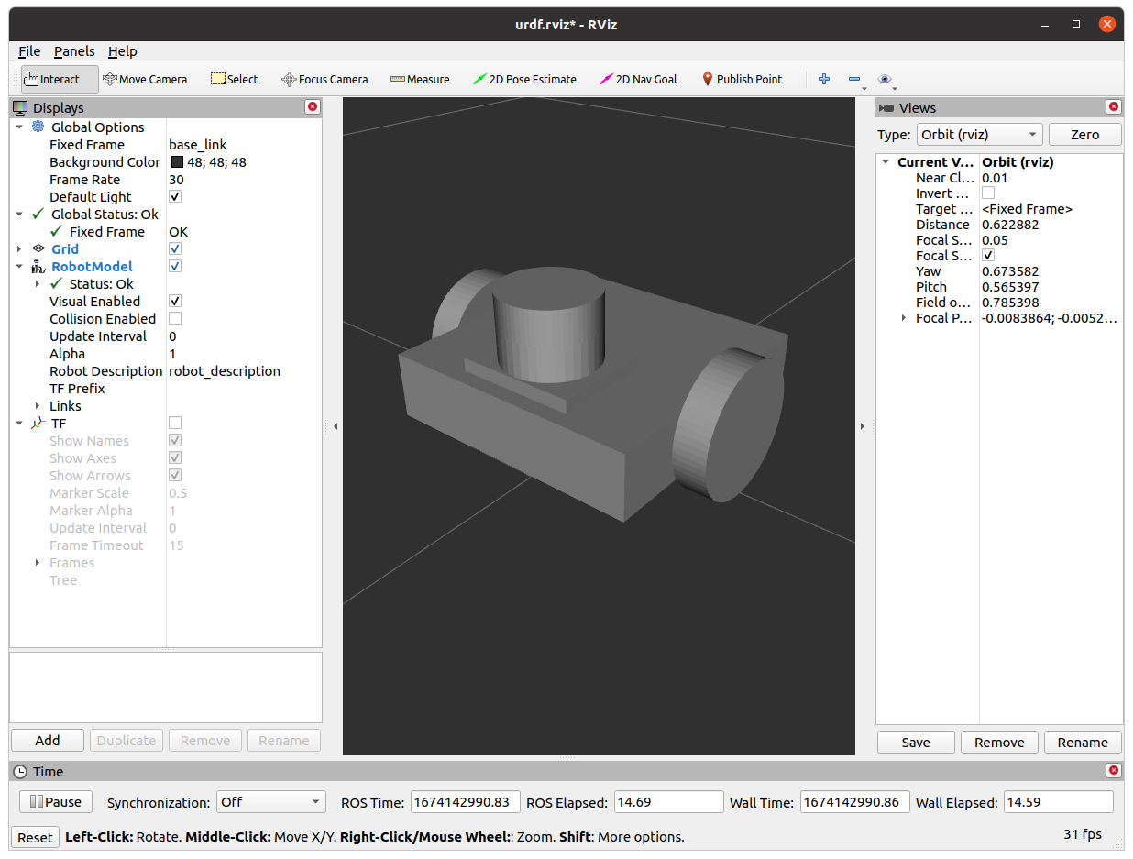This screenshot has width=1133, height=859.
Task: Click the Displays panel monitor icon
Action: point(20,107)
